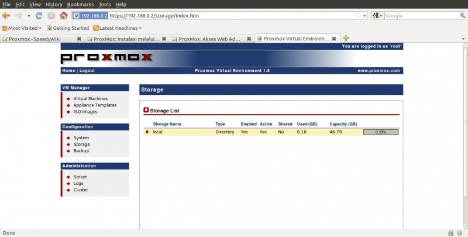Screen dimensions: 468x237
Task: Open the URL bar history dropdown arrow
Action: tap(364, 16)
